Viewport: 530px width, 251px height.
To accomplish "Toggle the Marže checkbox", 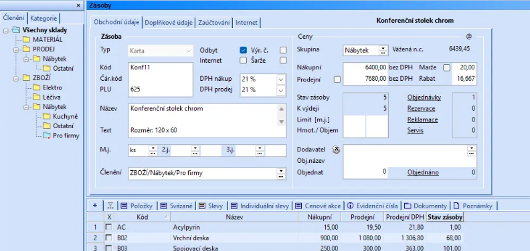I will pyautogui.click(x=447, y=67).
